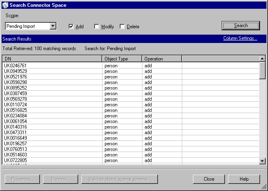
Task: Click the Close button
Action: tap(209, 179)
